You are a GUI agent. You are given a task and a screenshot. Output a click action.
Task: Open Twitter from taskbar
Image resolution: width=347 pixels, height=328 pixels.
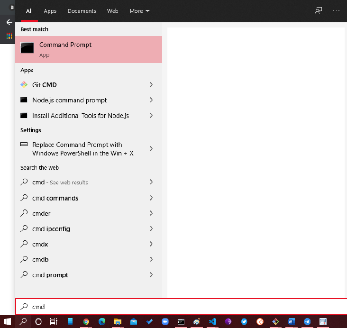pos(244,321)
